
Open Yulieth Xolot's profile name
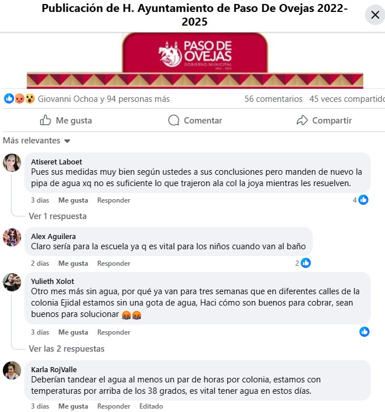52,282
